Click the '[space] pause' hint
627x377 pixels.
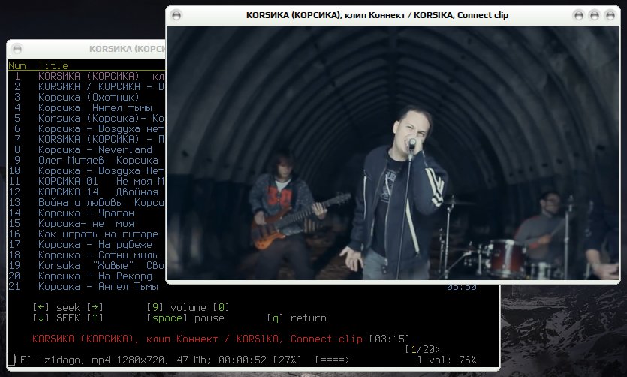pos(185,318)
